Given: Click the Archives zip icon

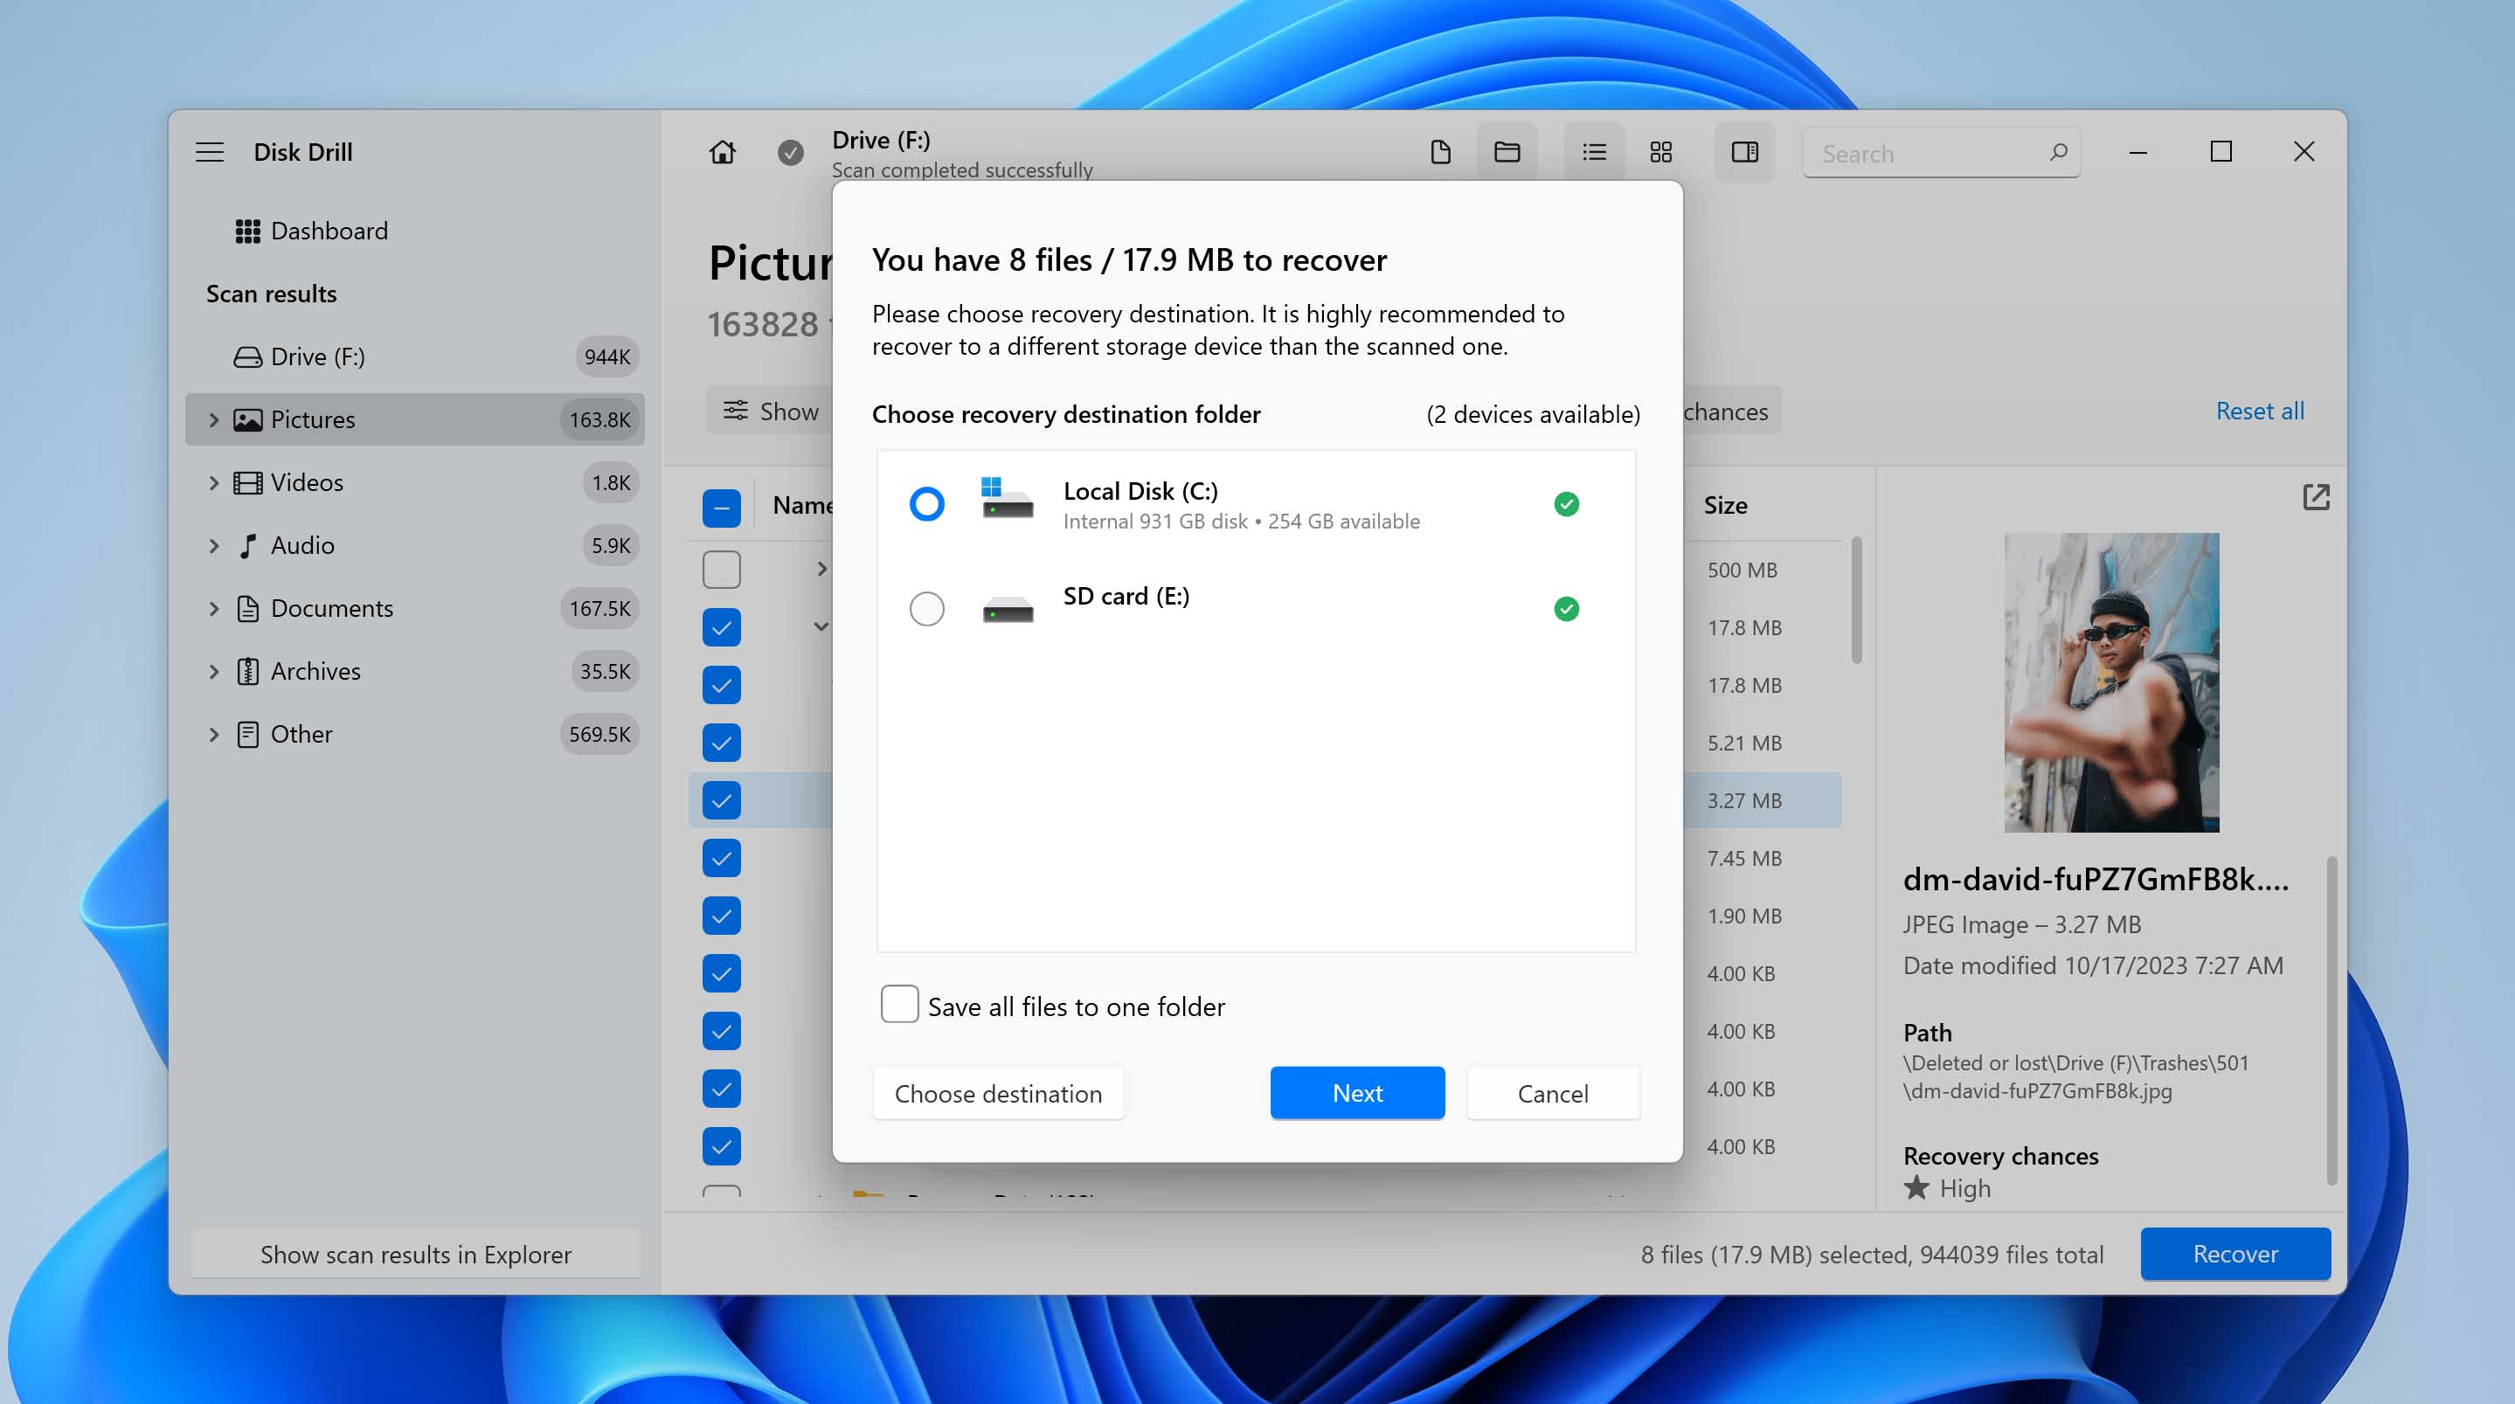Looking at the screenshot, I should point(248,672).
